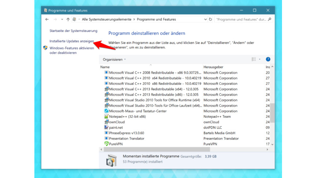Image resolution: width=316 pixels, height=178 pixels.
Task: Select the paint.net program icon
Action: pyautogui.click(x=106, y=127)
